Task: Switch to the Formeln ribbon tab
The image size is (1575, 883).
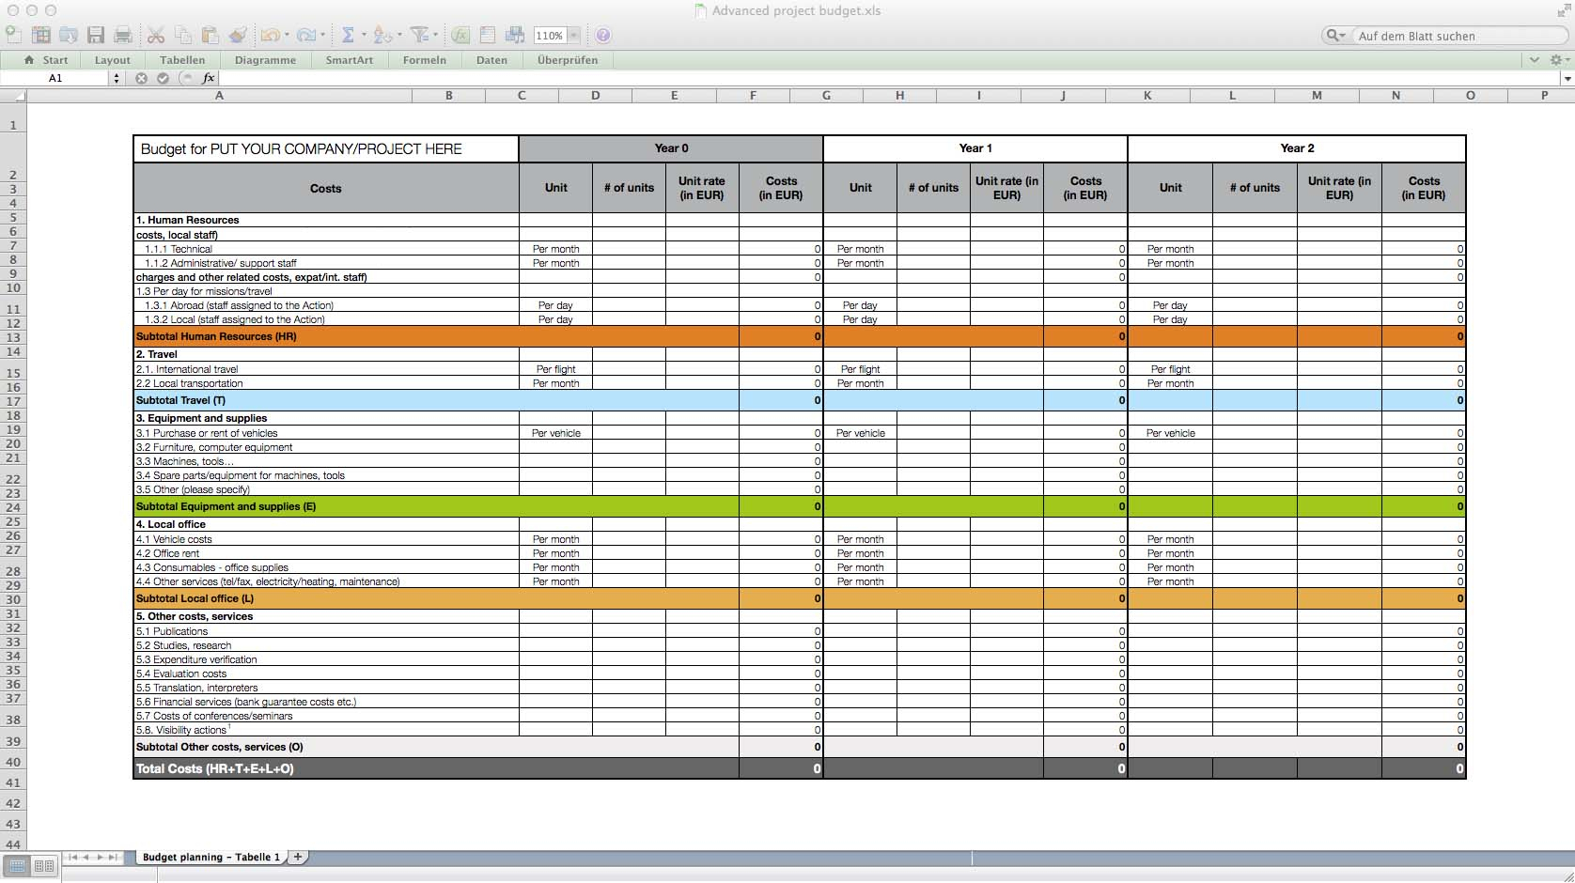Action: tap(425, 60)
